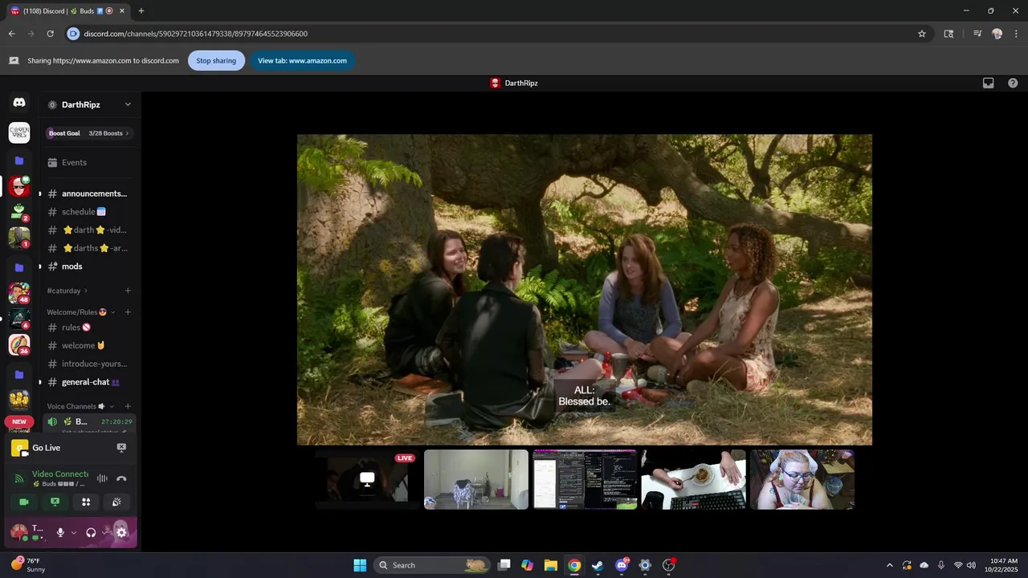Click View tab: www.amazon.com button
The image size is (1028, 578).
pyautogui.click(x=302, y=60)
